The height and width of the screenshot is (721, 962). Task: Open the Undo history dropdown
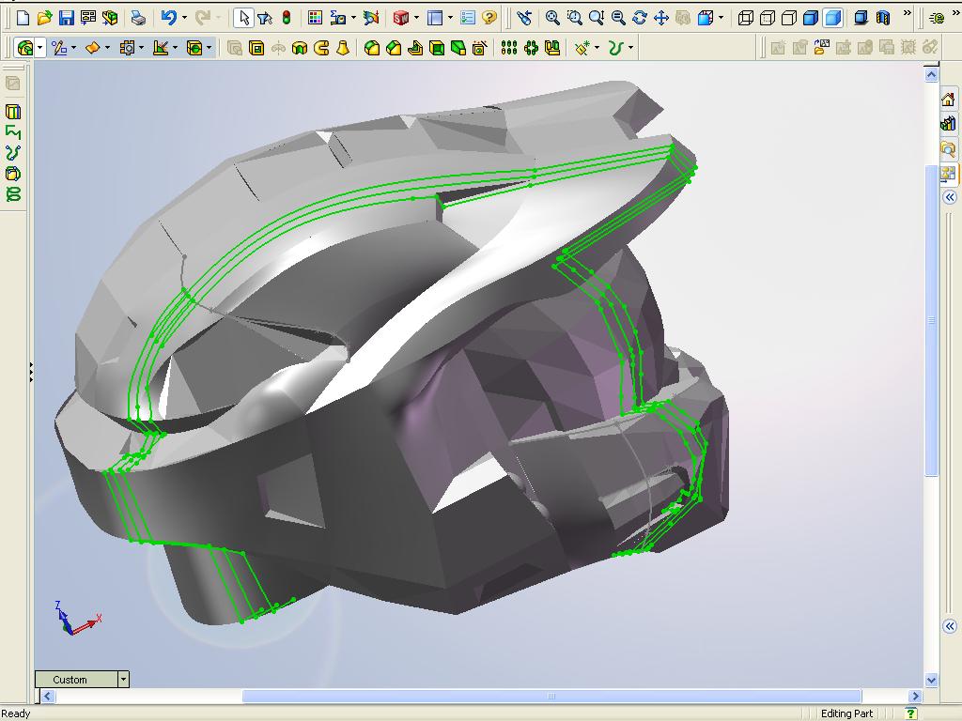point(184,18)
